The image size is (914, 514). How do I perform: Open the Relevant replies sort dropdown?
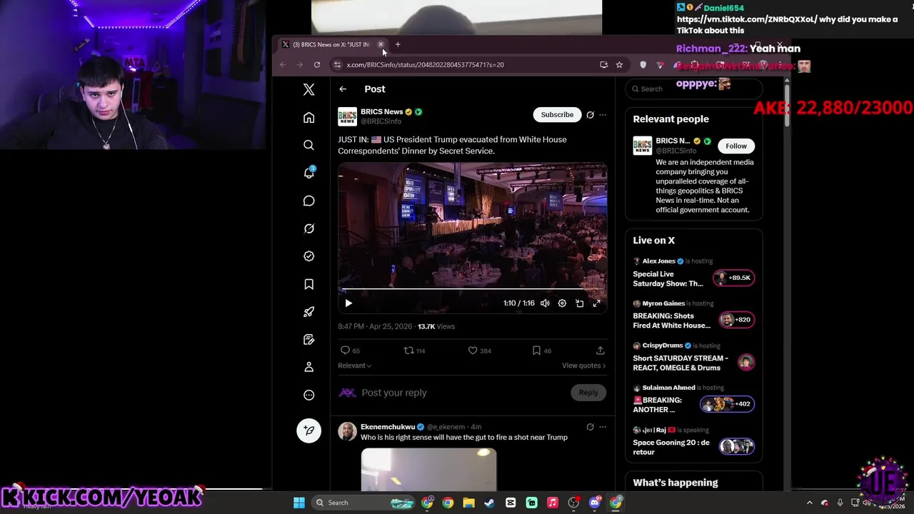[354, 366]
